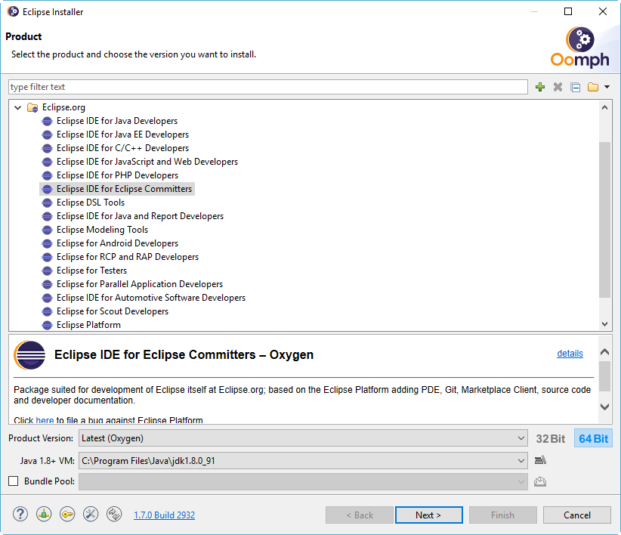621x535 pixels.
Task: Click the yellow catalogs folder icon
Action: click(593, 87)
